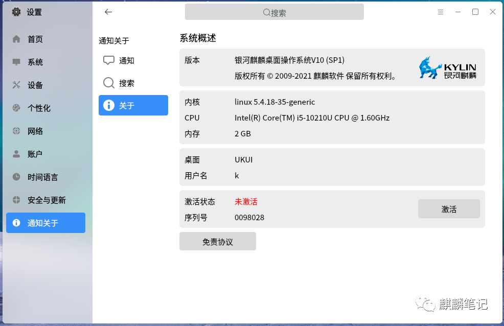
Task: Open the 免责协议 button
Action: coord(218,241)
